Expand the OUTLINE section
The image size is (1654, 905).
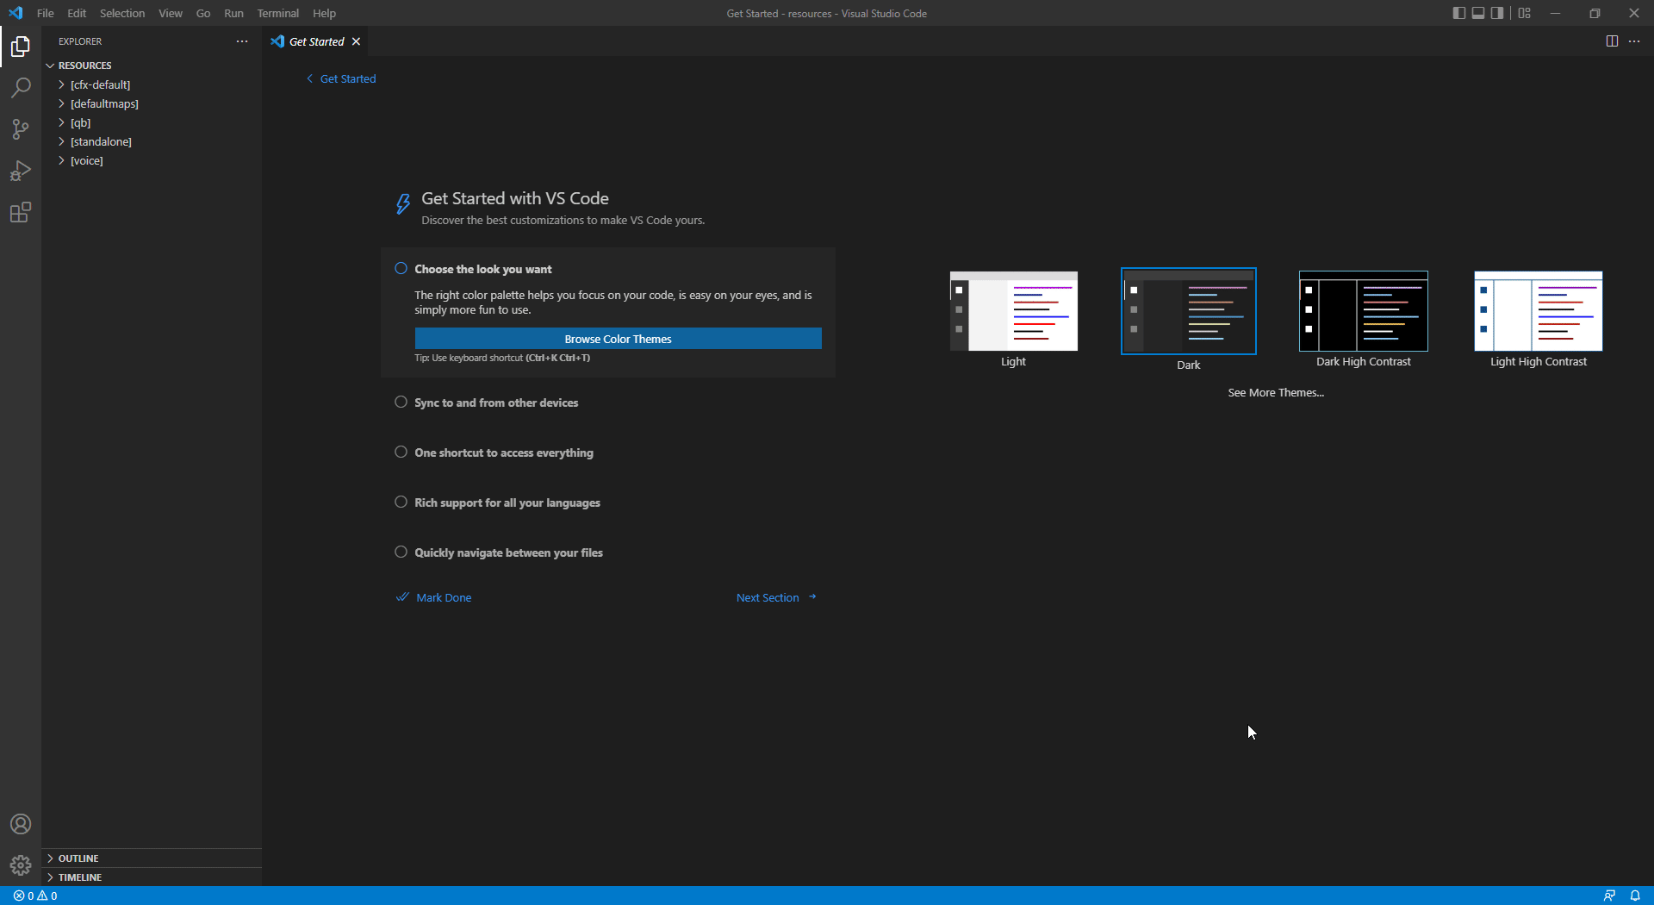pyautogui.click(x=78, y=858)
